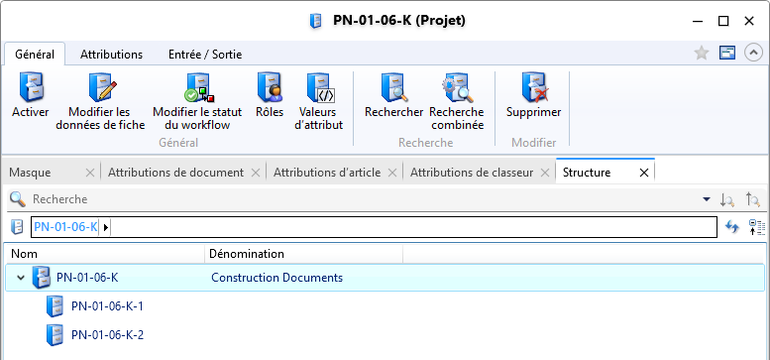Collapse the ribbon with the chevron button
Image resolution: width=770 pixels, height=360 pixels.
click(x=753, y=53)
